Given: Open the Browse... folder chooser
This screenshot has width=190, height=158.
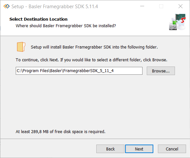Looking at the screenshot, I should (x=161, y=71).
